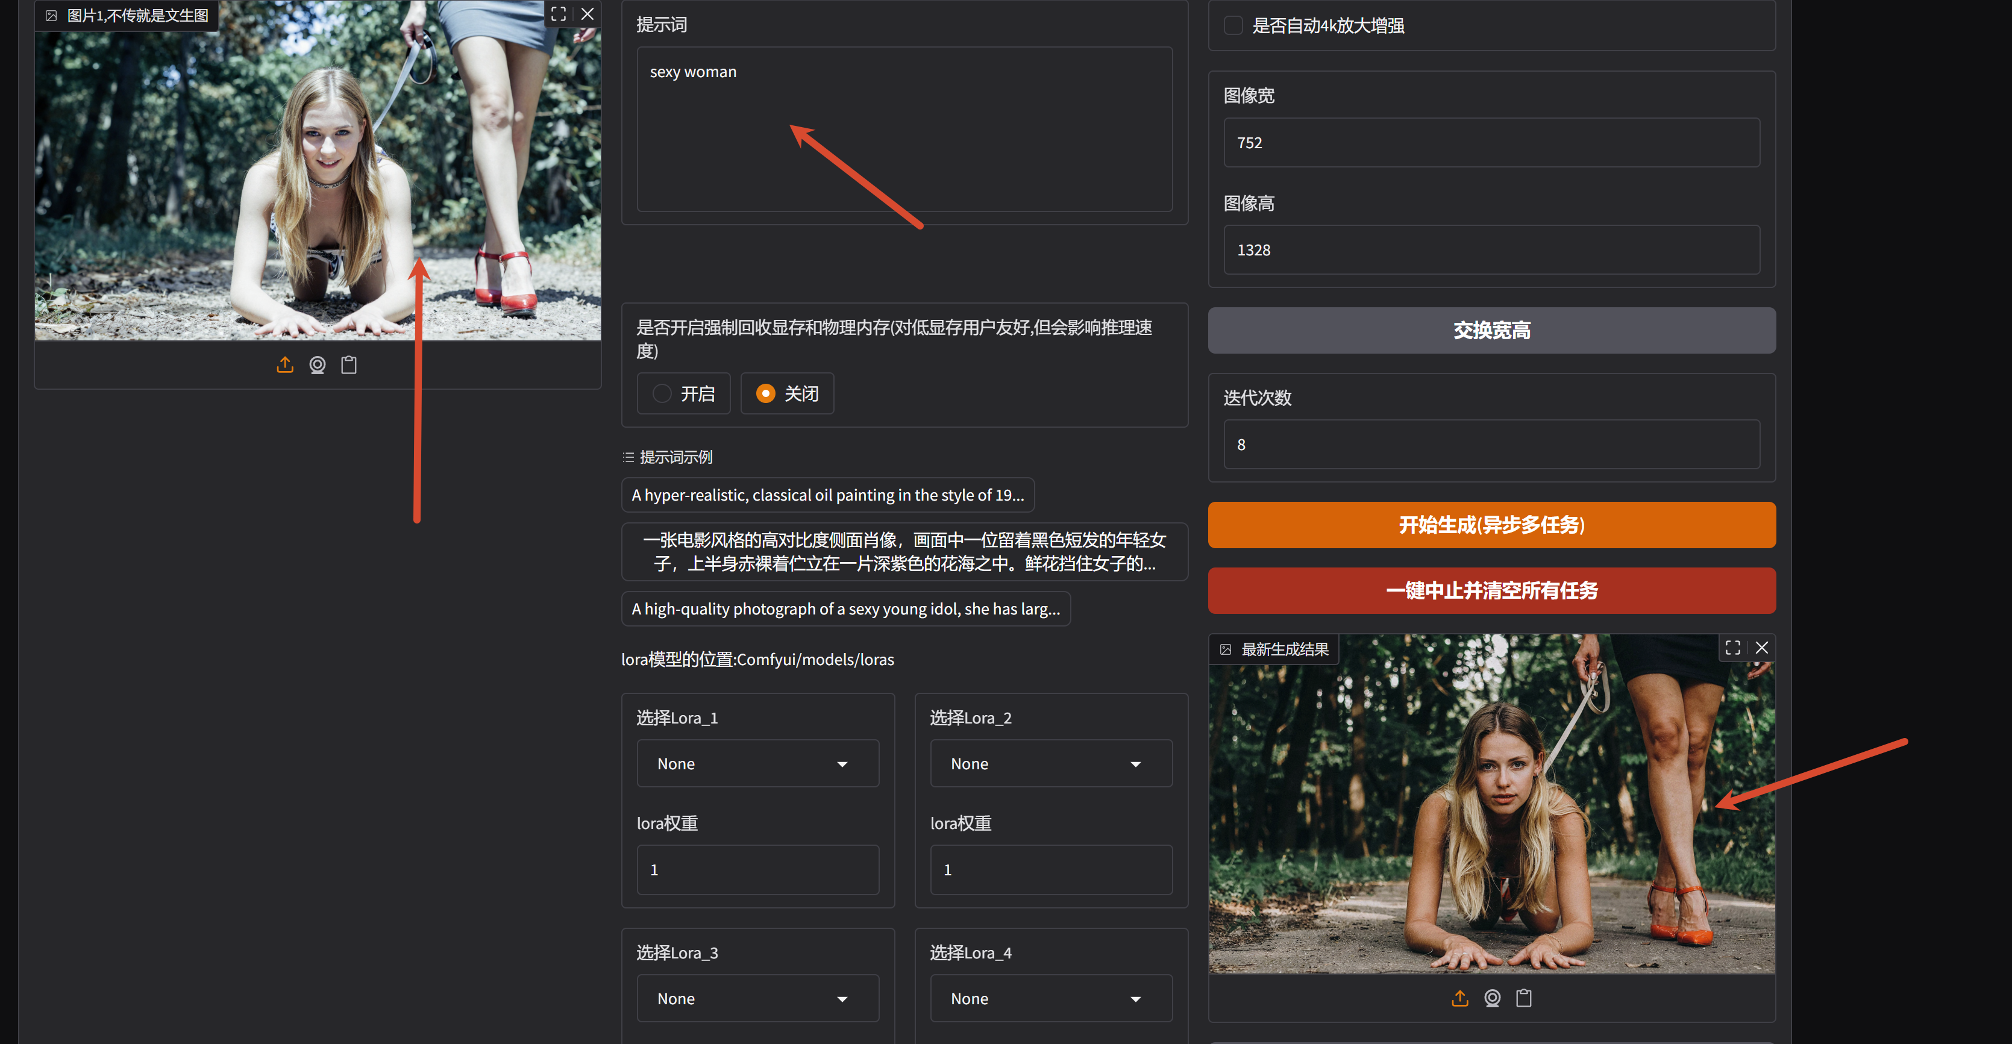
Task: Click clipboard paste icon under input image 图片1
Action: coord(349,364)
